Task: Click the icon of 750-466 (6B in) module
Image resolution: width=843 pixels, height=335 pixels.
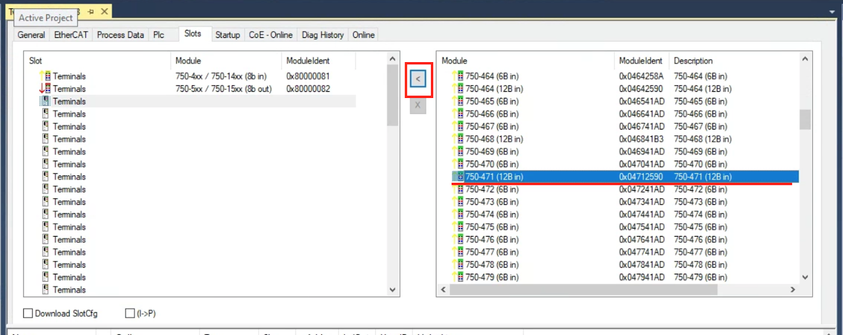Action: (459, 114)
